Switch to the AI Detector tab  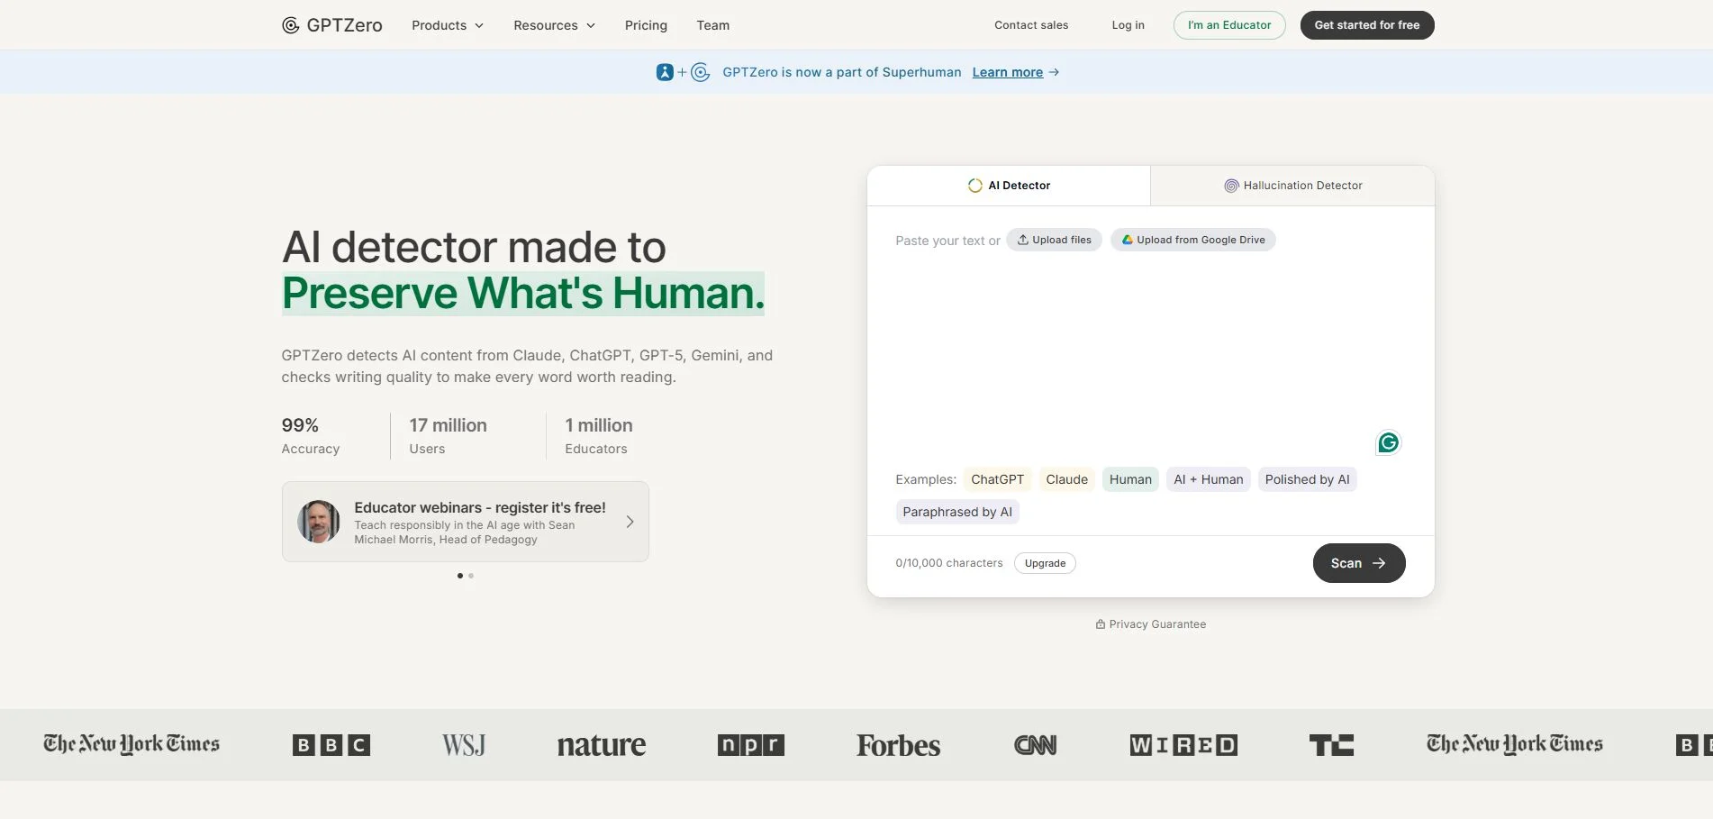1009,186
